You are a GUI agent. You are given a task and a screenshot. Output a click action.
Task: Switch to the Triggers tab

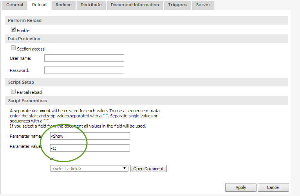[x=177, y=5]
